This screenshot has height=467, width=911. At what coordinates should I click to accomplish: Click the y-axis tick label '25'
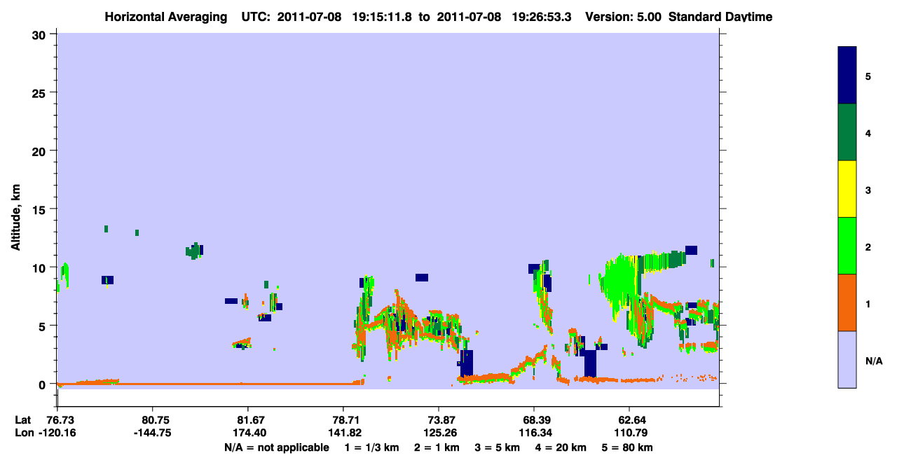coord(41,92)
